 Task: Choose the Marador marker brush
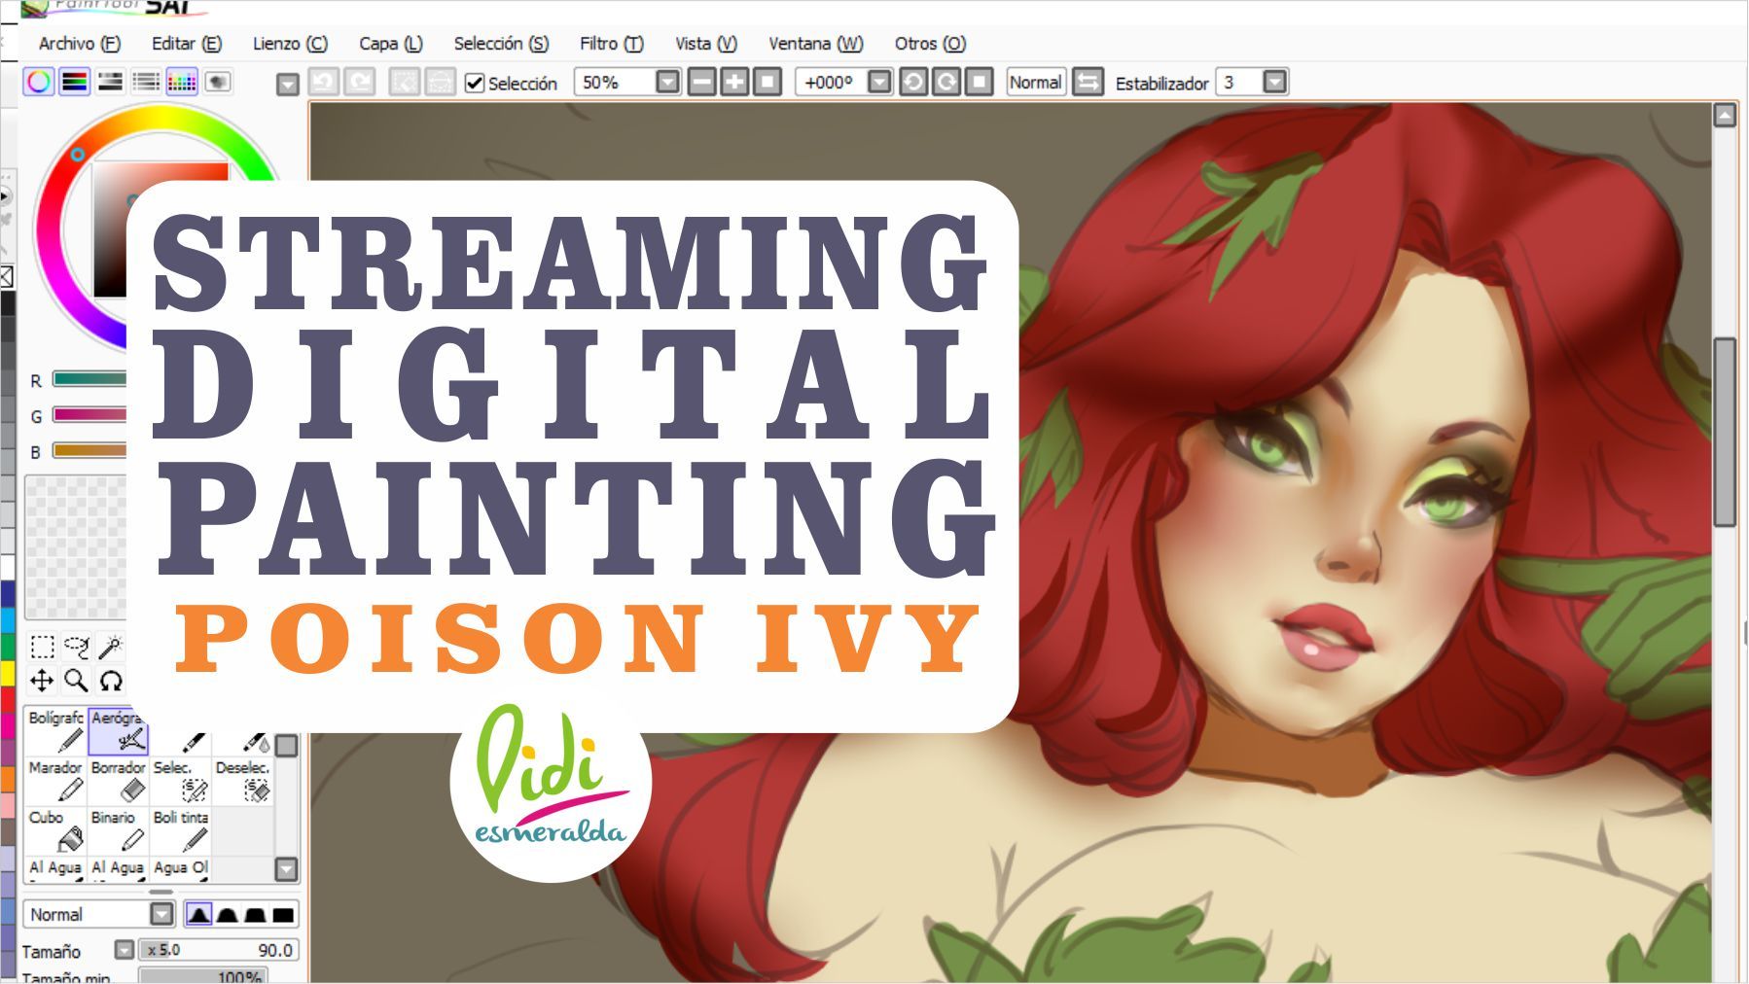[x=55, y=782]
